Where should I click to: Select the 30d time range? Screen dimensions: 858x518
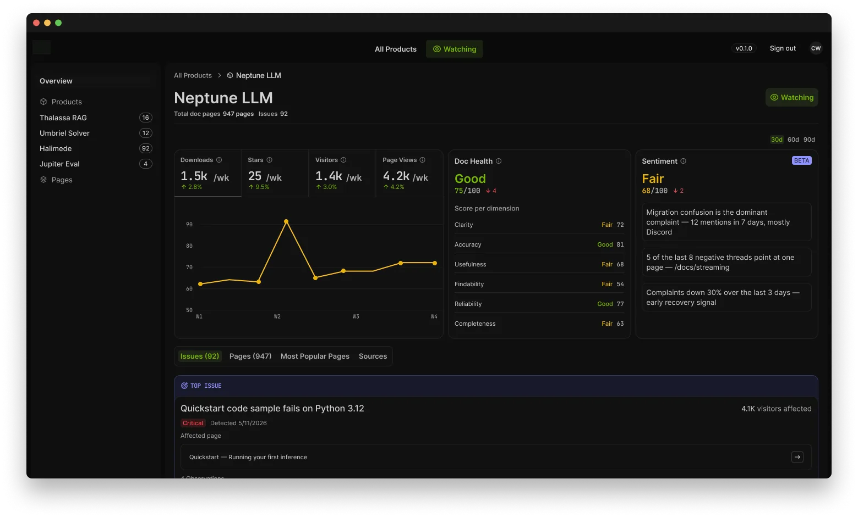point(777,140)
